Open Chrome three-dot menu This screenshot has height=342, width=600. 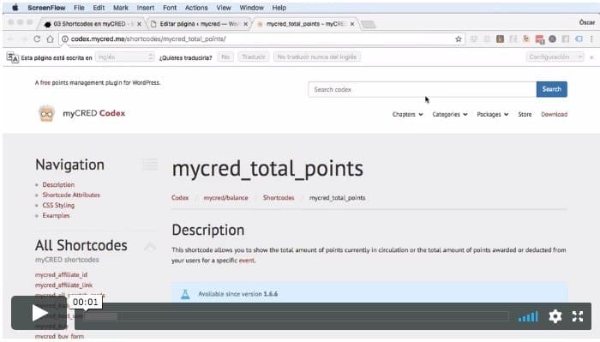tap(591, 39)
